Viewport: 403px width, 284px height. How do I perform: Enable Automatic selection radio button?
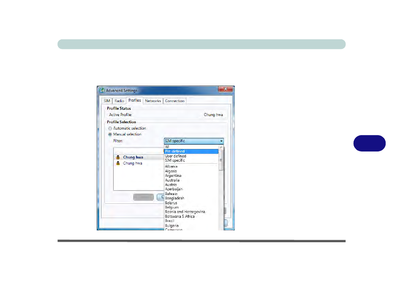point(110,128)
